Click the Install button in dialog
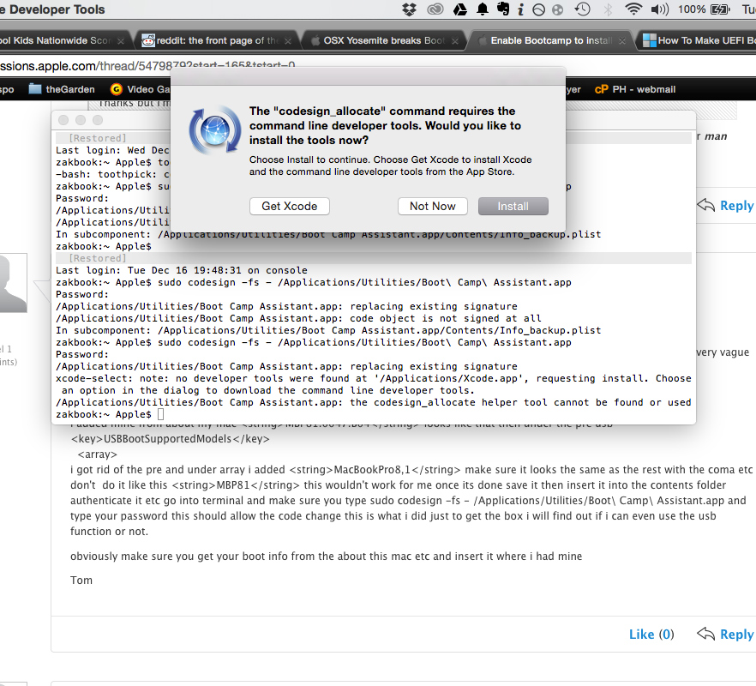The image size is (756, 686). pos(513,206)
